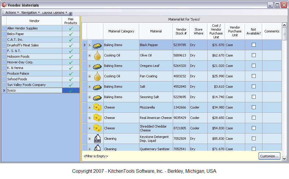Image resolution: width=289 pixels, height=179 pixels.
Task: Tick Not Available for Pan Coating
Action: pos(254,76)
